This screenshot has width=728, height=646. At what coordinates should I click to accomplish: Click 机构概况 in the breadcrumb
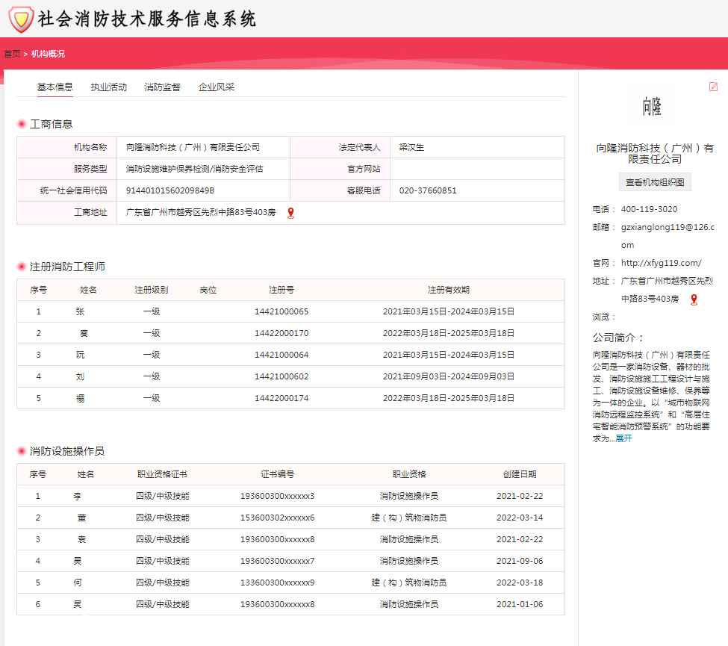pos(48,54)
